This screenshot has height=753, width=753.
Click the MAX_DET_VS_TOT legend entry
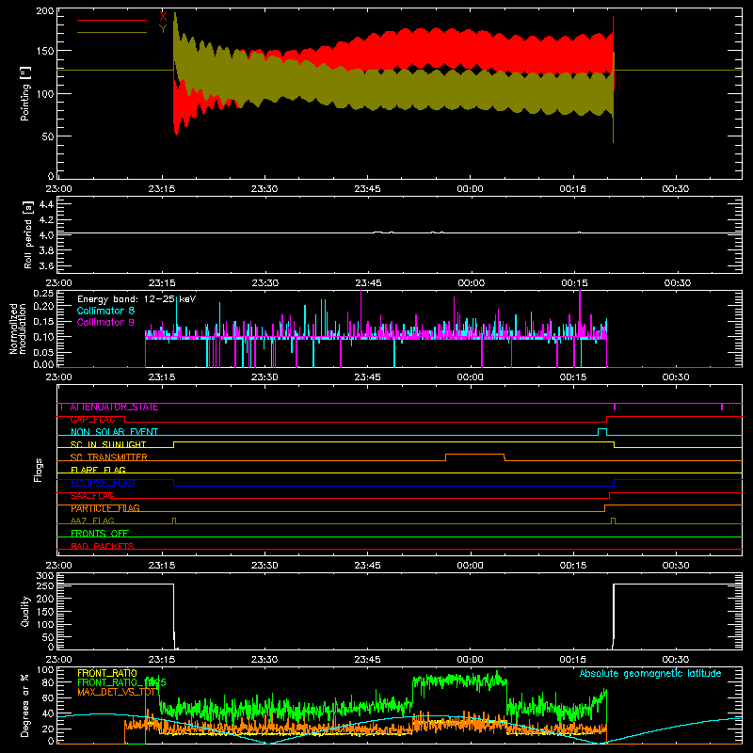pyautogui.click(x=116, y=692)
